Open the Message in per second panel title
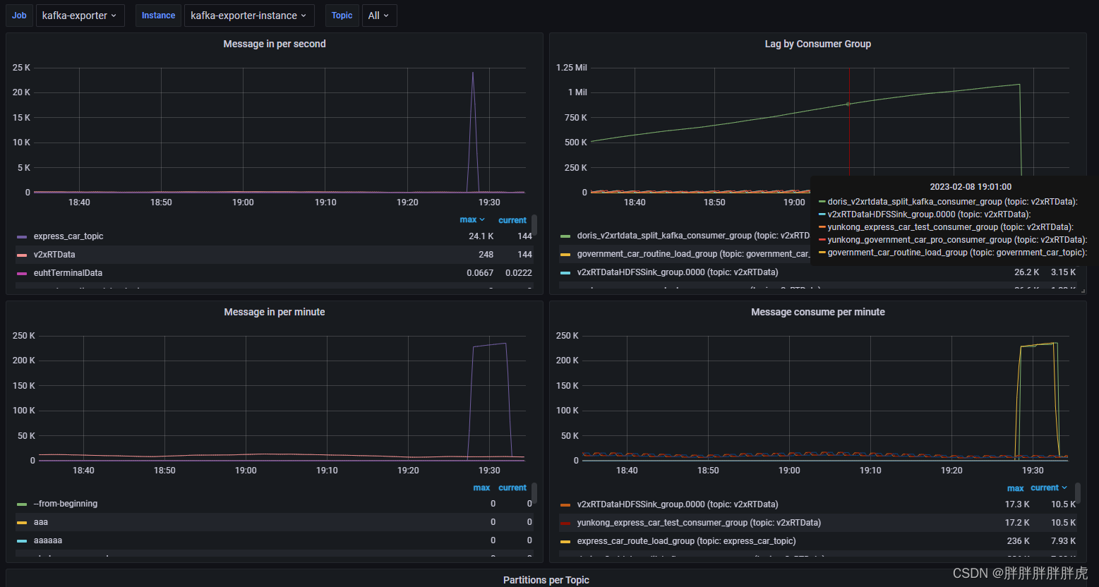Screen dimensions: 1099x587 click(x=275, y=44)
